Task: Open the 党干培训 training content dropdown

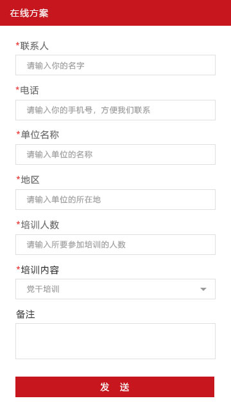Action: pyautogui.click(x=116, y=289)
